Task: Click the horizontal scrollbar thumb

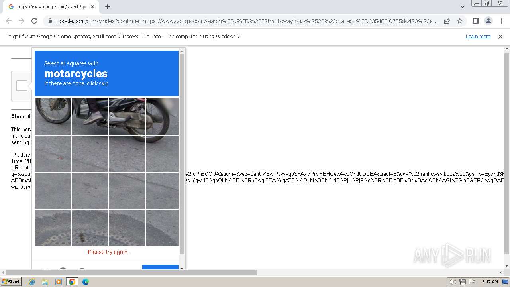Action: tap(131, 273)
